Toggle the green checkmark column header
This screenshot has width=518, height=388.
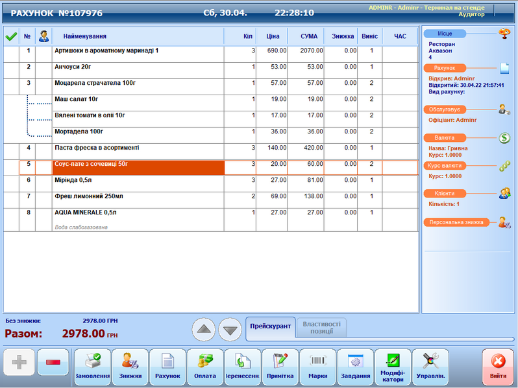pos(10,36)
